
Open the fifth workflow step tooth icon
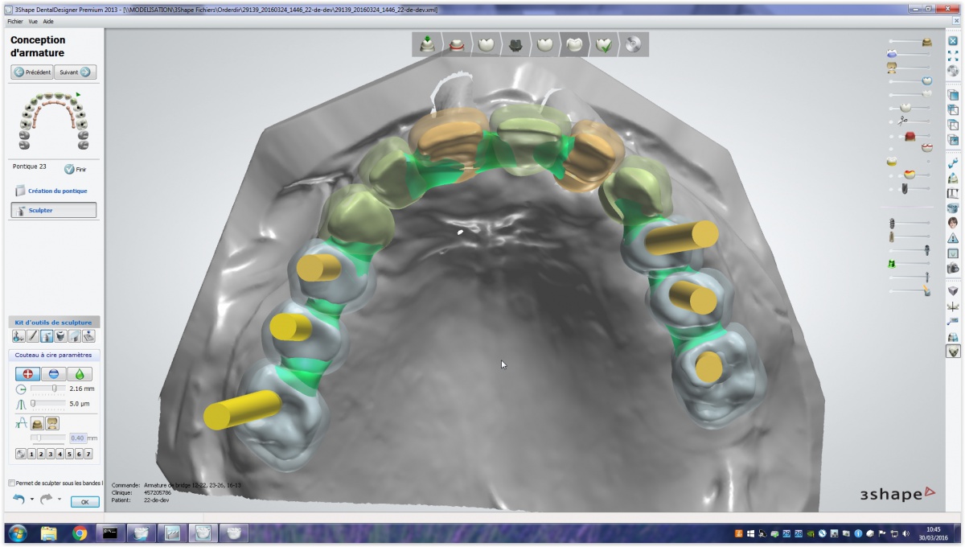coord(544,45)
